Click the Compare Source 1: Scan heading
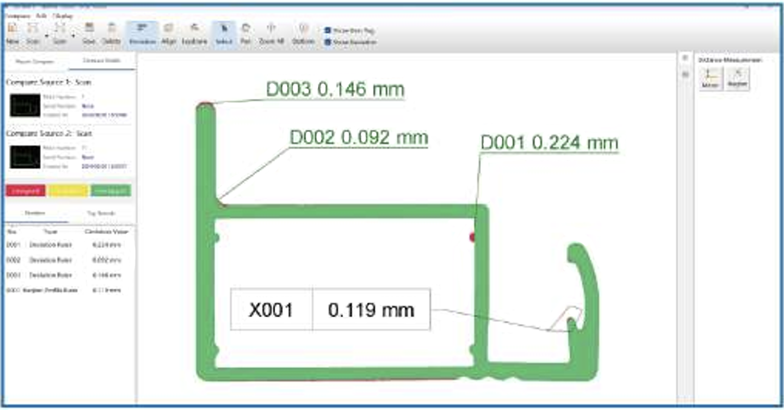784x410 pixels. pos(49,82)
